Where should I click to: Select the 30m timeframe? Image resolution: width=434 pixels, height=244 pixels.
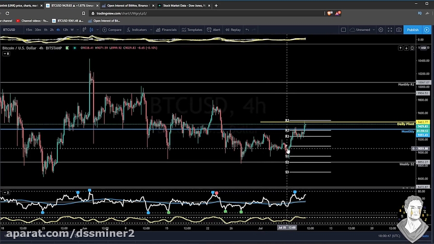point(38,30)
